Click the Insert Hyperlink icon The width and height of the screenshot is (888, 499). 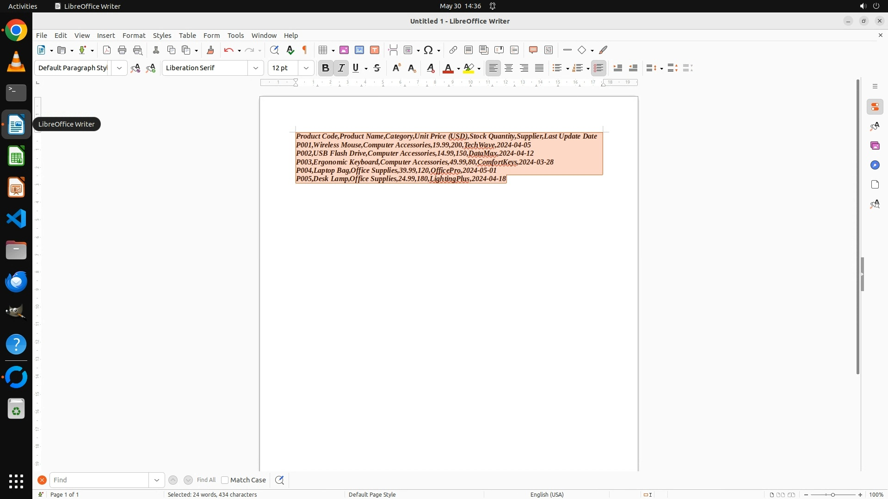click(x=453, y=50)
